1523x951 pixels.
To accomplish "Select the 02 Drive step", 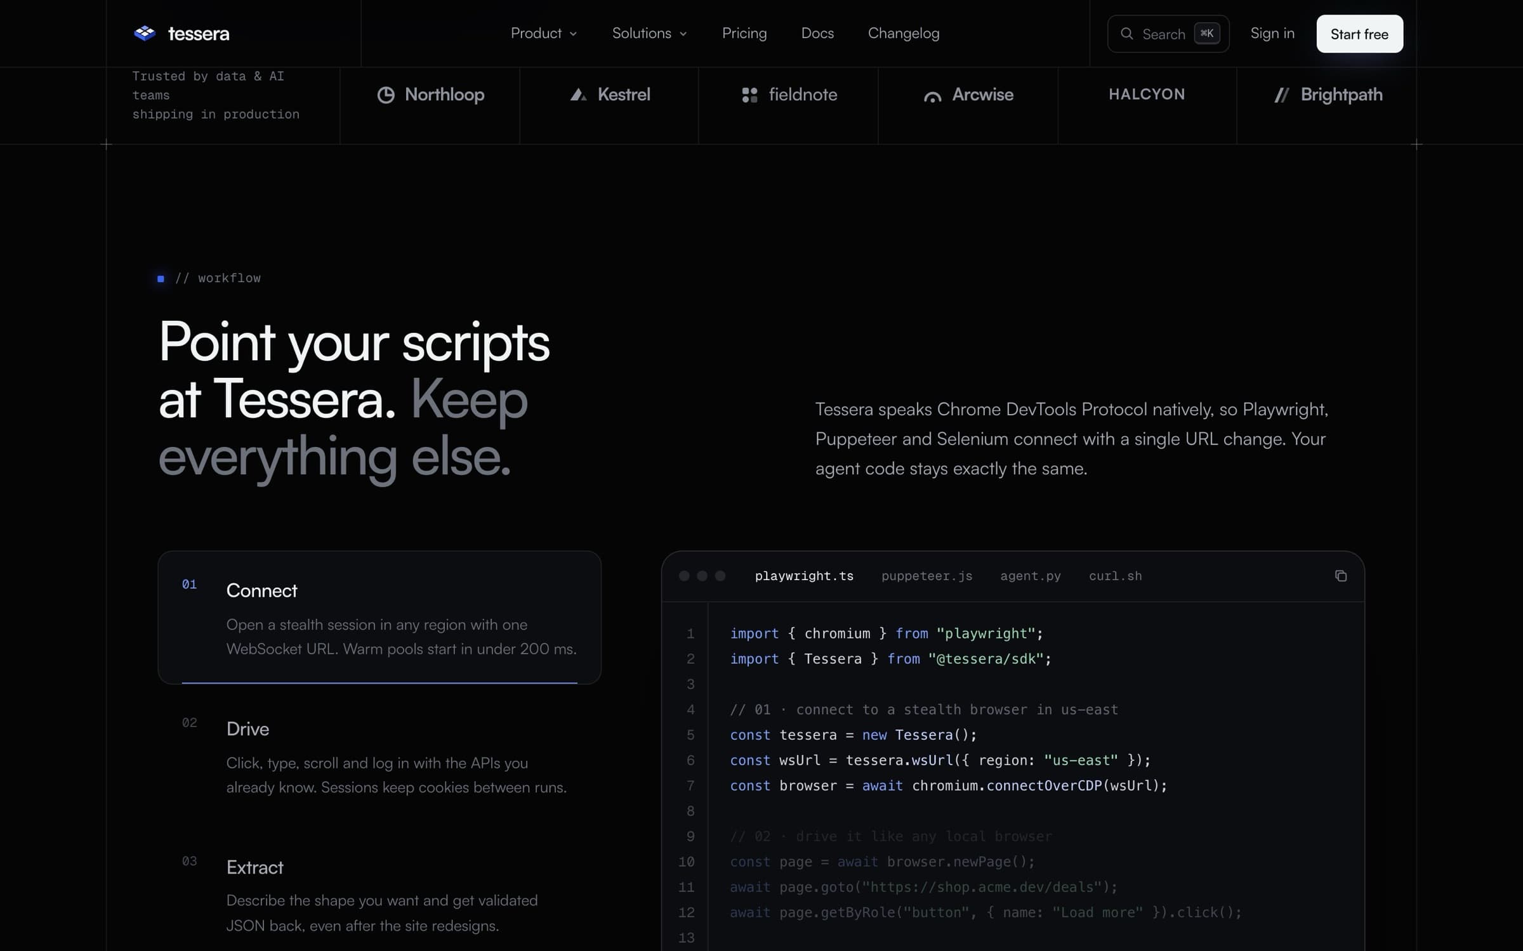I will 379,756.
